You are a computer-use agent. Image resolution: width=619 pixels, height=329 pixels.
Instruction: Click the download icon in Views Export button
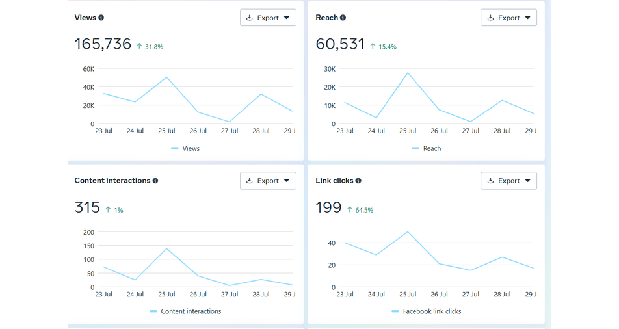(x=250, y=18)
